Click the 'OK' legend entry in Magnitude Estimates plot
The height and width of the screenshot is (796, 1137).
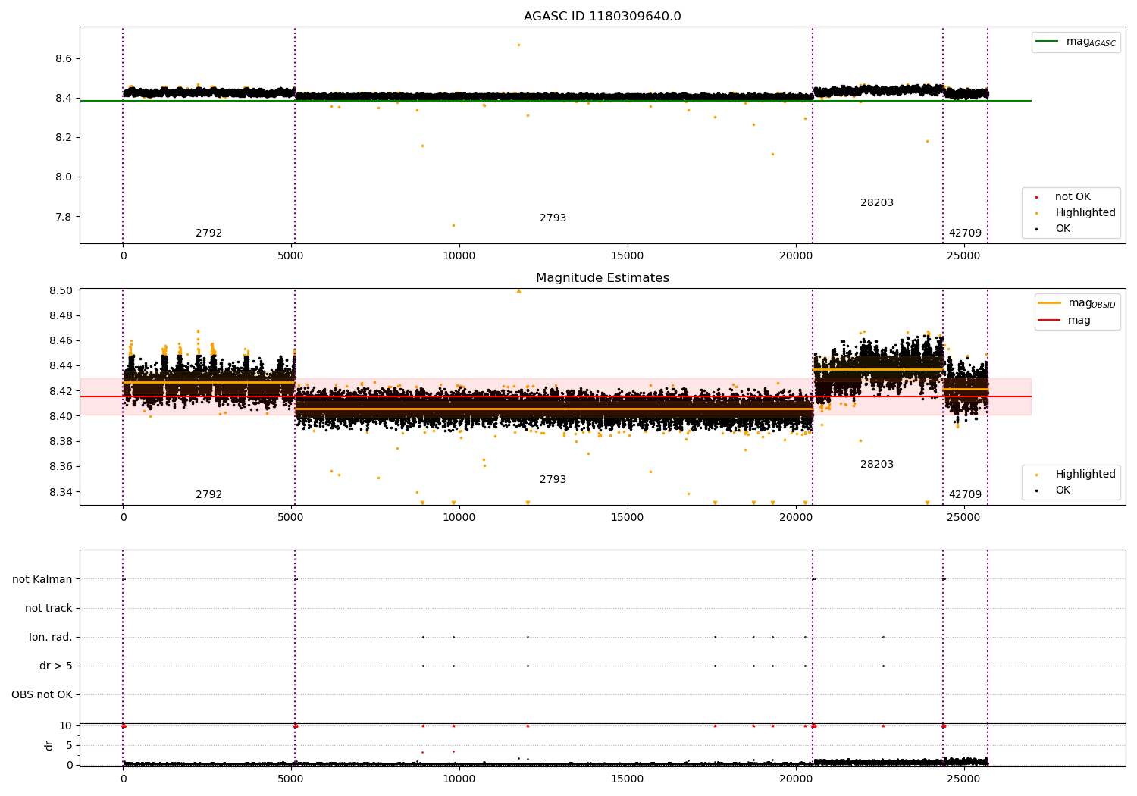coord(1054,490)
